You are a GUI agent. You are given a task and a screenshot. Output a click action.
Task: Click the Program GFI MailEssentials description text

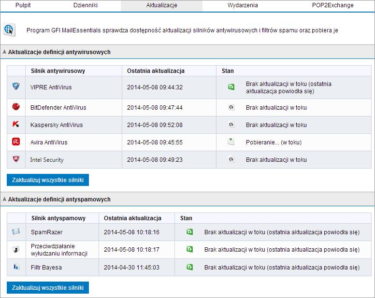click(x=182, y=30)
